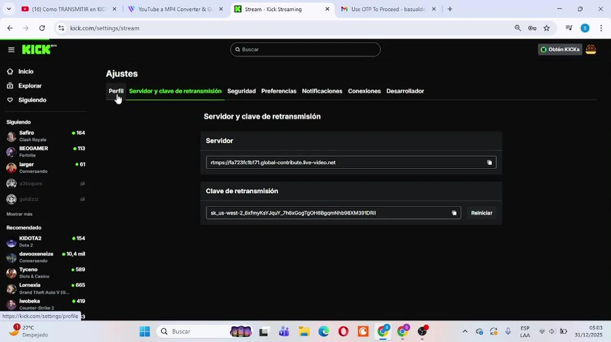The height and width of the screenshot is (342, 611).
Task: Open the user avatar menu top right
Action: tap(591, 49)
